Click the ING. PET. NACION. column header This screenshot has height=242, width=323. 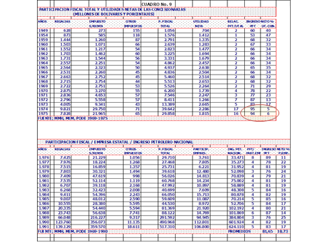click(235, 151)
